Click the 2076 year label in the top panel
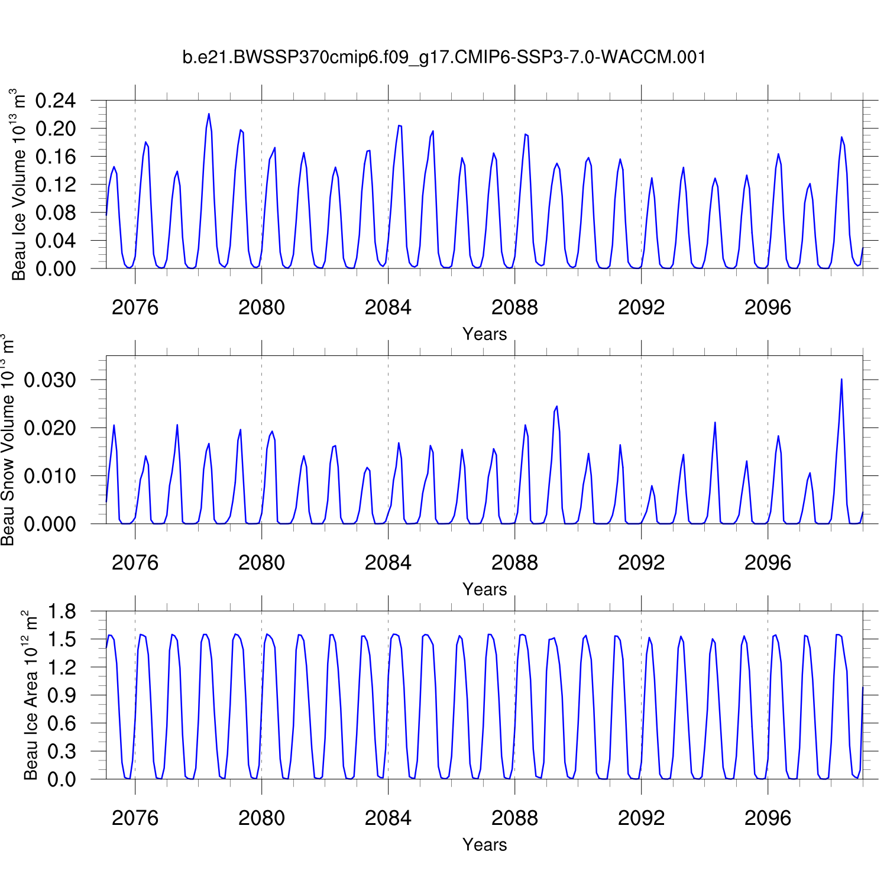This screenshot has height=887, width=887. pyautogui.click(x=135, y=307)
